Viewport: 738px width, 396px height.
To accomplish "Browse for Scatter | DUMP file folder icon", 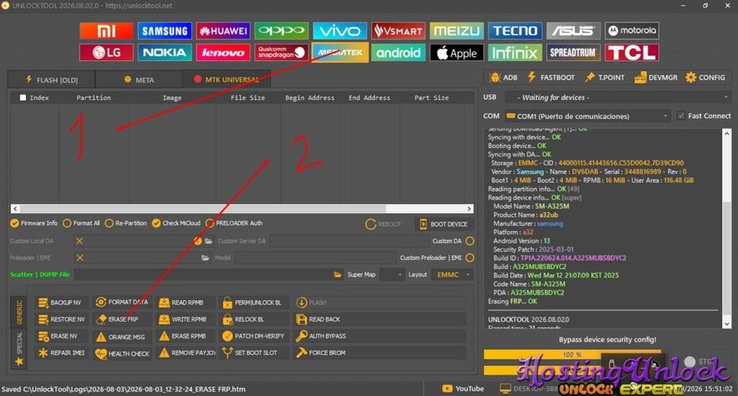I will coord(338,275).
